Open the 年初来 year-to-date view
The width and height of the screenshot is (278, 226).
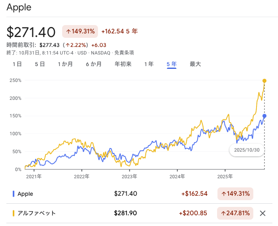point(123,64)
